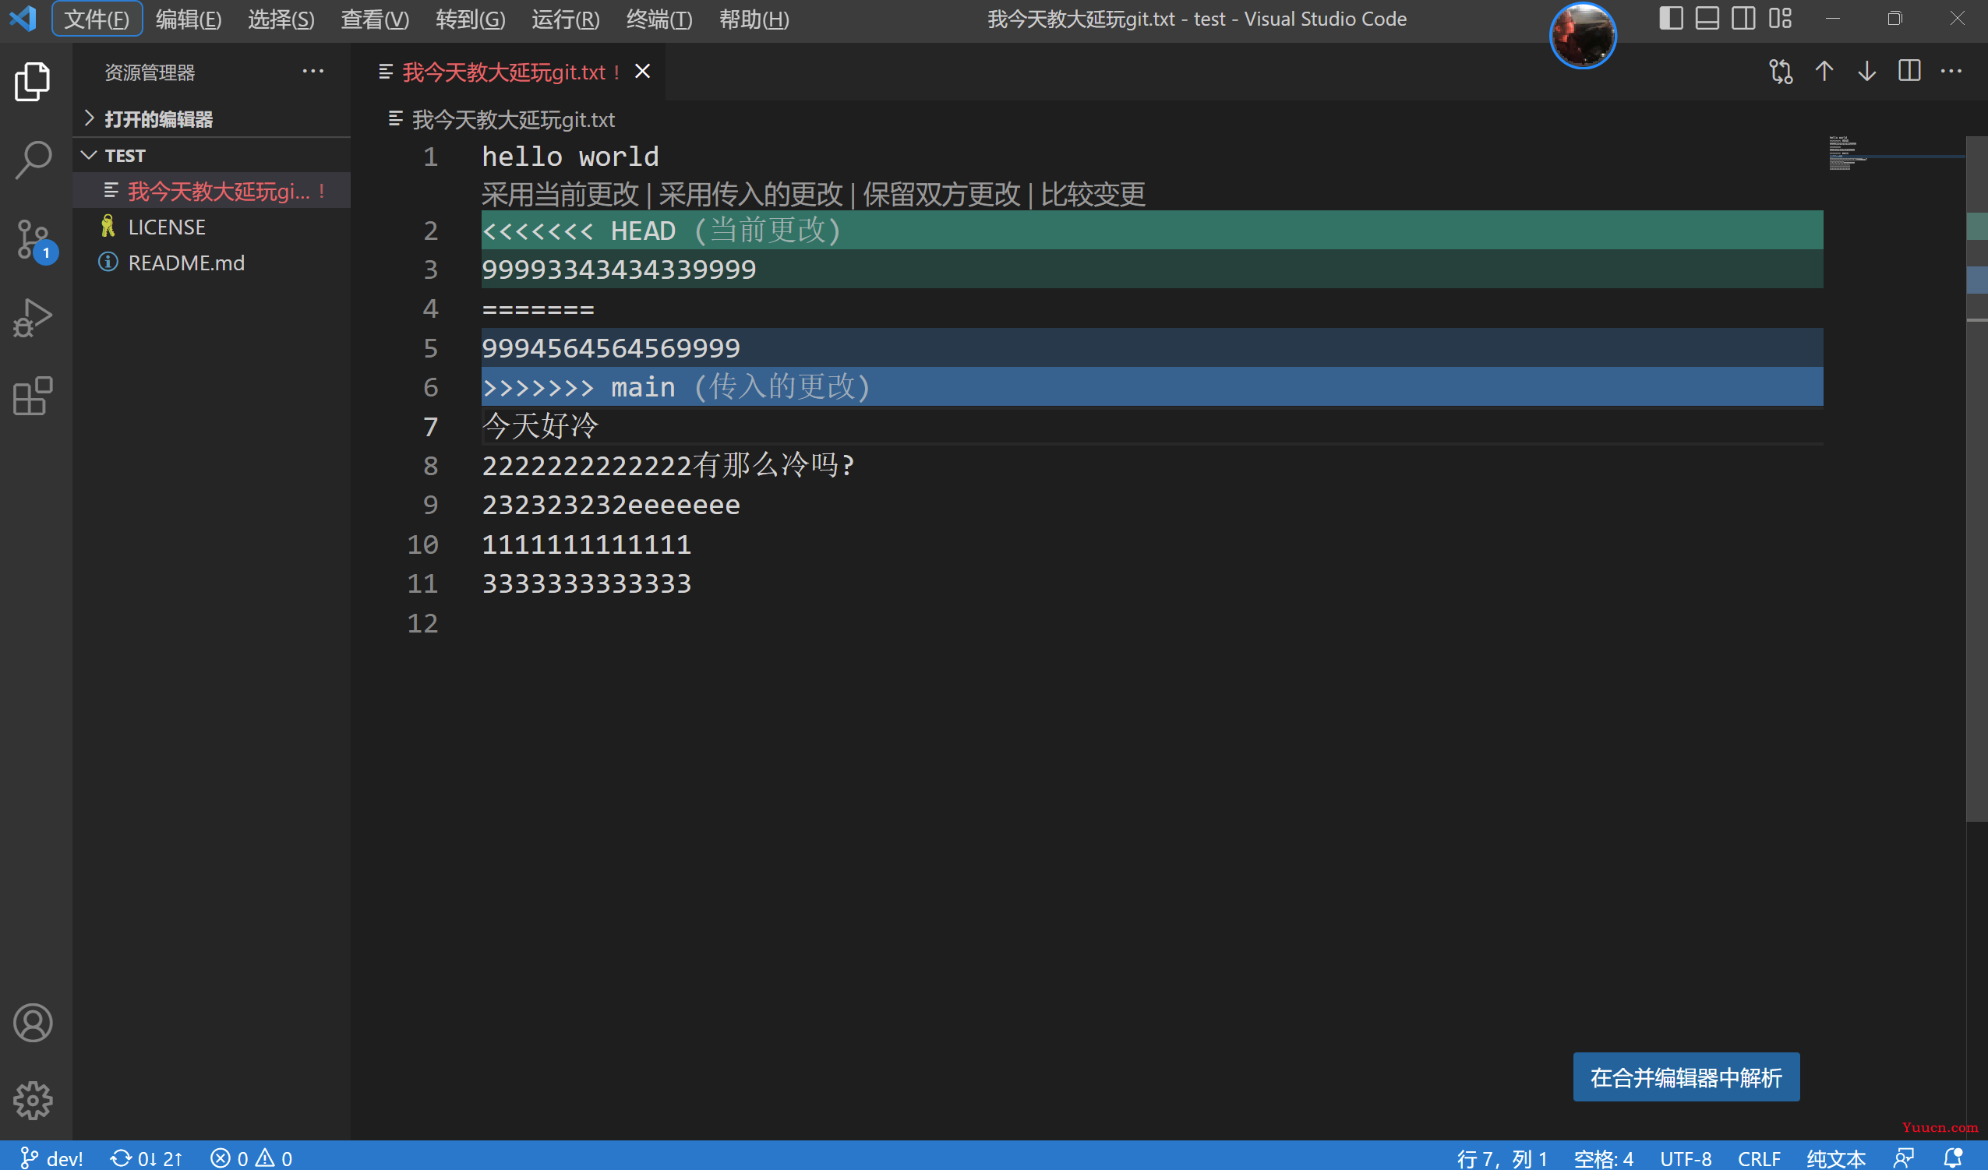The height and width of the screenshot is (1170, 1988).
Task: Click the open changes compare icon
Action: pyautogui.click(x=1781, y=72)
